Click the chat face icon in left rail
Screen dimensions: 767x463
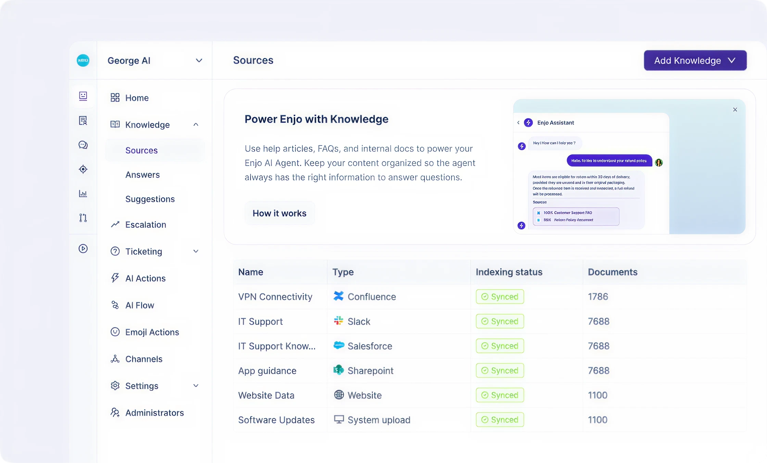(x=83, y=96)
